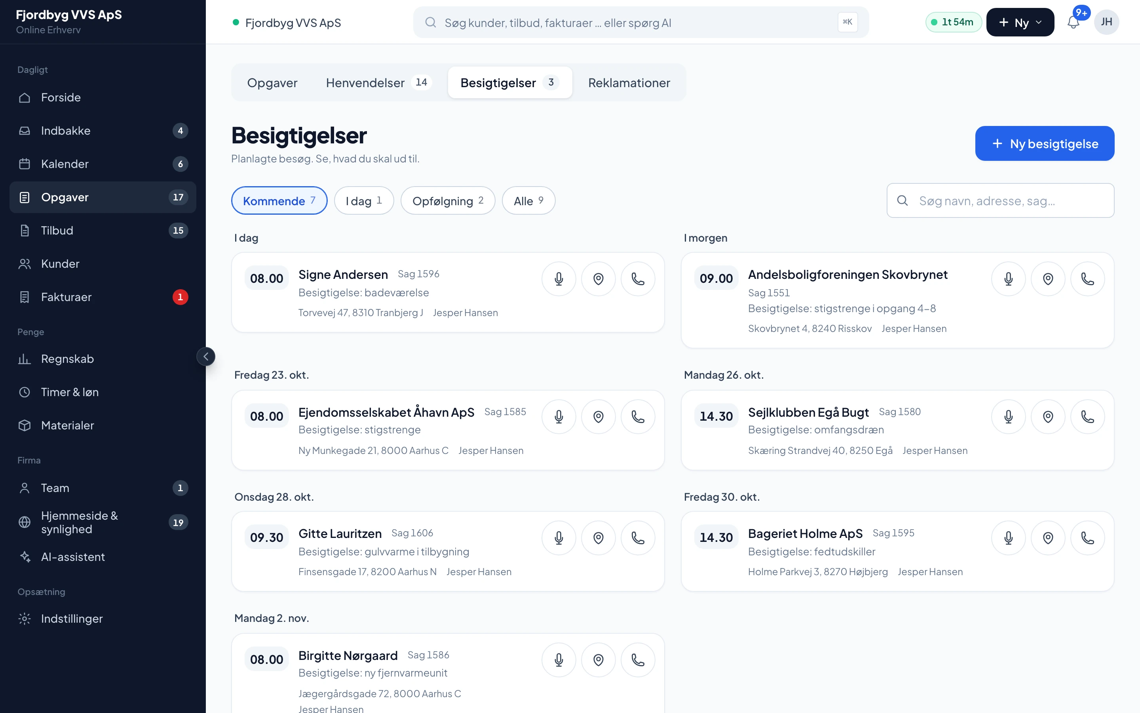Call Gitte Lauritzen via phone icon

638,538
